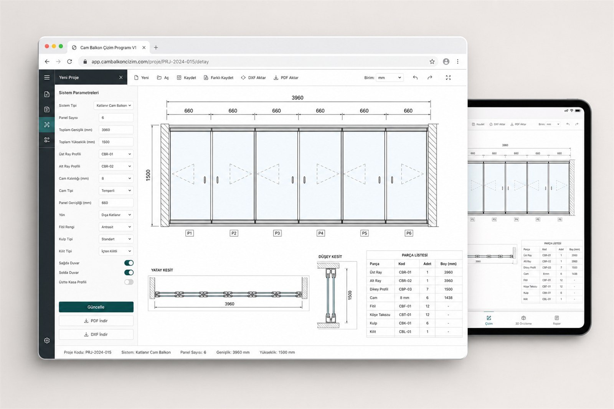
Task: Open a project with Aç
Action: (163, 78)
